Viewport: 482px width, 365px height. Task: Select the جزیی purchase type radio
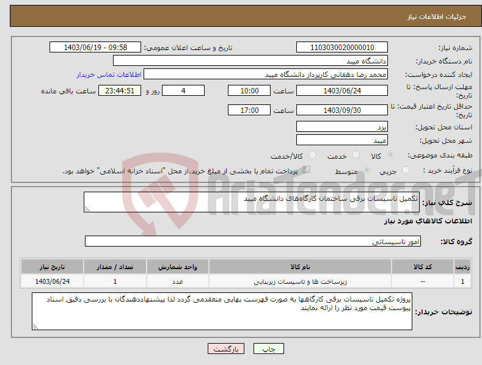(406, 170)
